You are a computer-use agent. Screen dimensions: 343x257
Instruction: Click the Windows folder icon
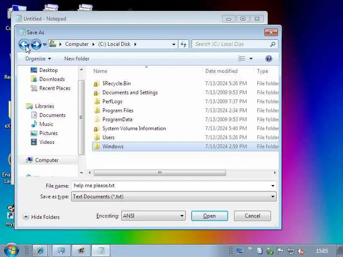tap(97, 146)
